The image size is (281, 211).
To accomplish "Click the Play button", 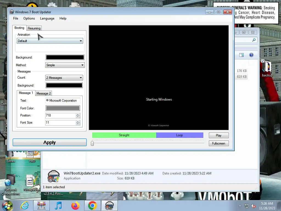I will click(219, 135).
